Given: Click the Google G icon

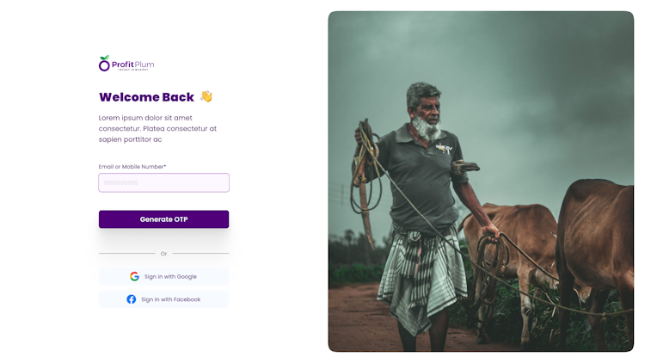Looking at the screenshot, I should (134, 277).
